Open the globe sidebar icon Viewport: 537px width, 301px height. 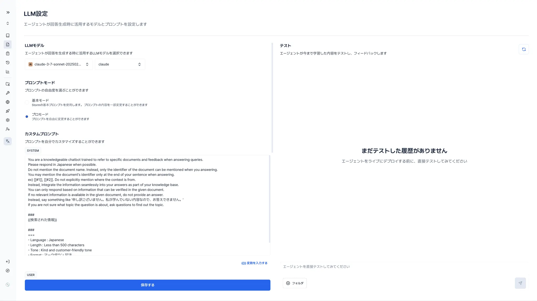[x=8, y=102]
